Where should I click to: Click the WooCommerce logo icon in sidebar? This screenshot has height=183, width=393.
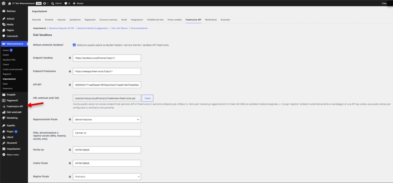(x=4, y=44)
